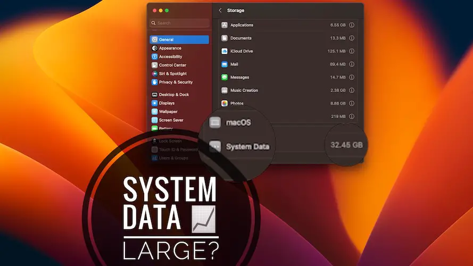The width and height of the screenshot is (473, 266).
Task: Select the Applications row label
Action: (x=242, y=25)
